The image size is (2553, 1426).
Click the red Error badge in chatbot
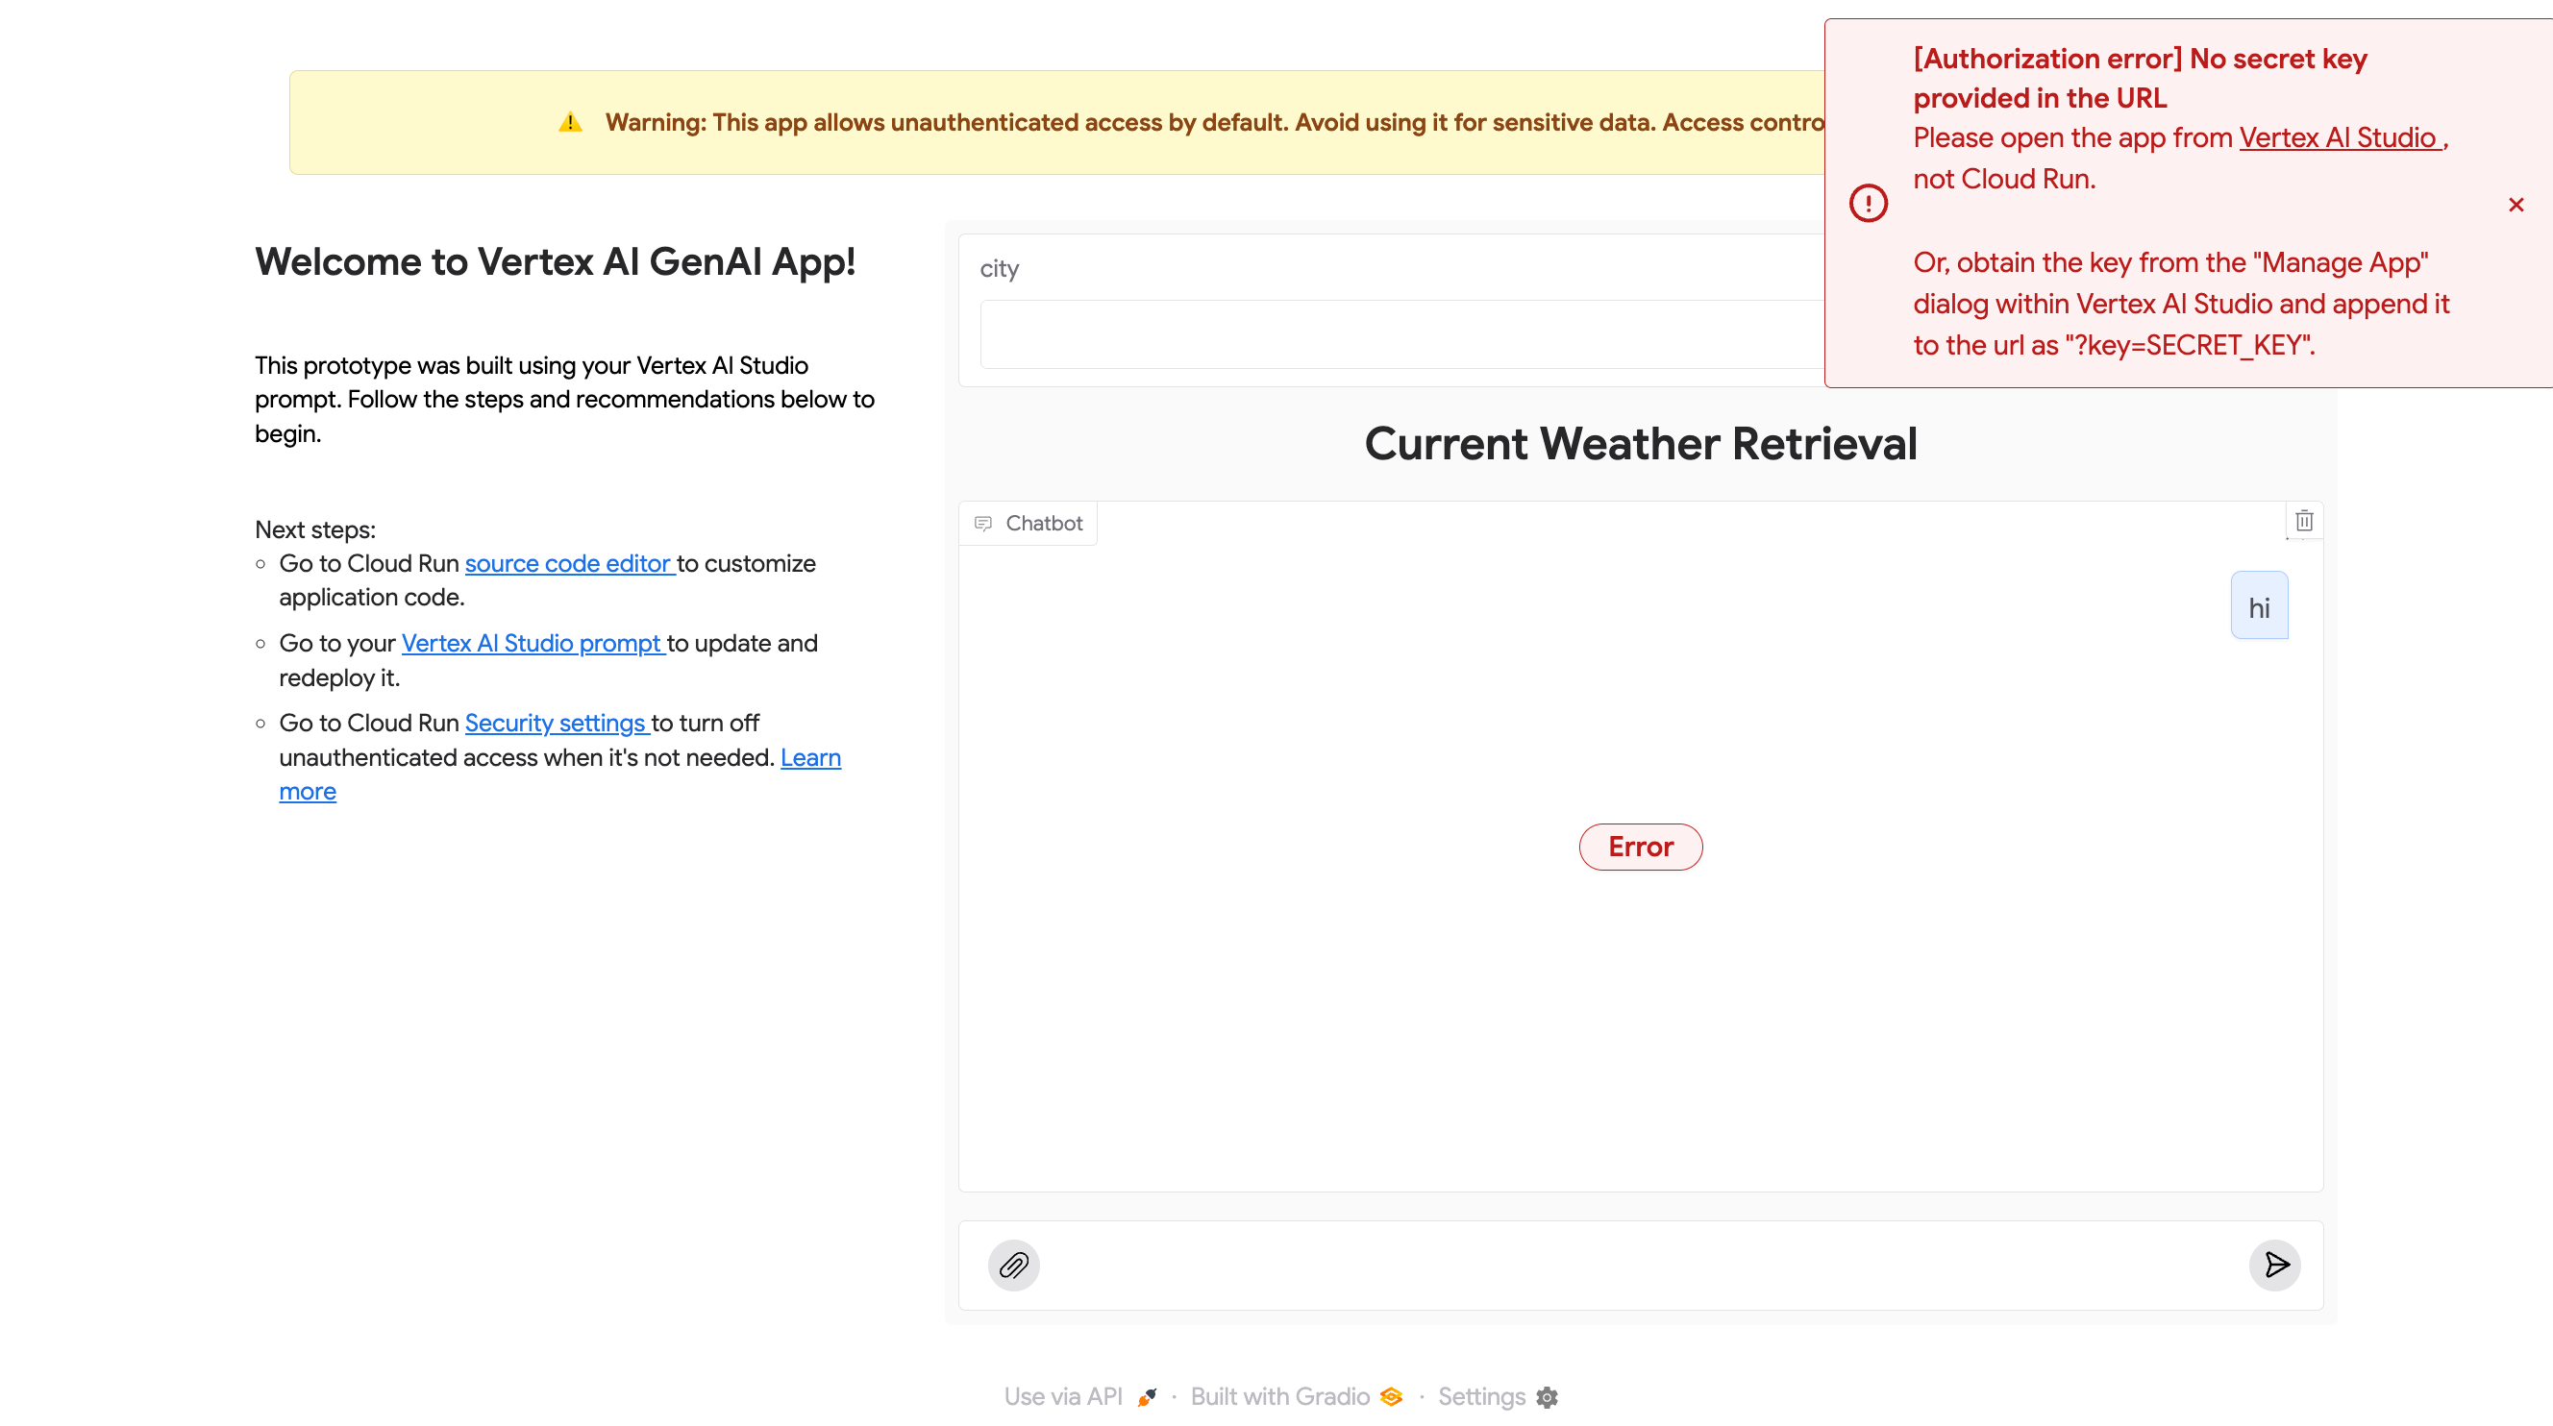(1640, 847)
